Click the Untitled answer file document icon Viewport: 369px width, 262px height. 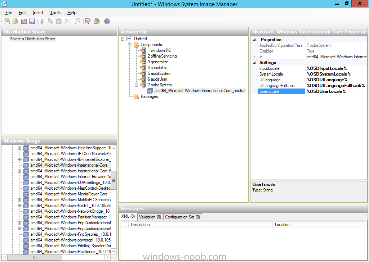tap(129, 39)
